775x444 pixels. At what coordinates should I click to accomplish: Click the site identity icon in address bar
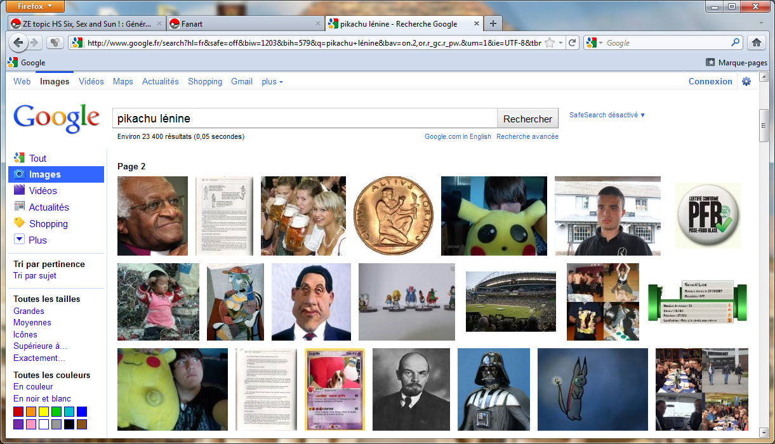[x=77, y=42]
